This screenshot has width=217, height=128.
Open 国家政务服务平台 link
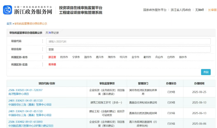coord(155,10)
